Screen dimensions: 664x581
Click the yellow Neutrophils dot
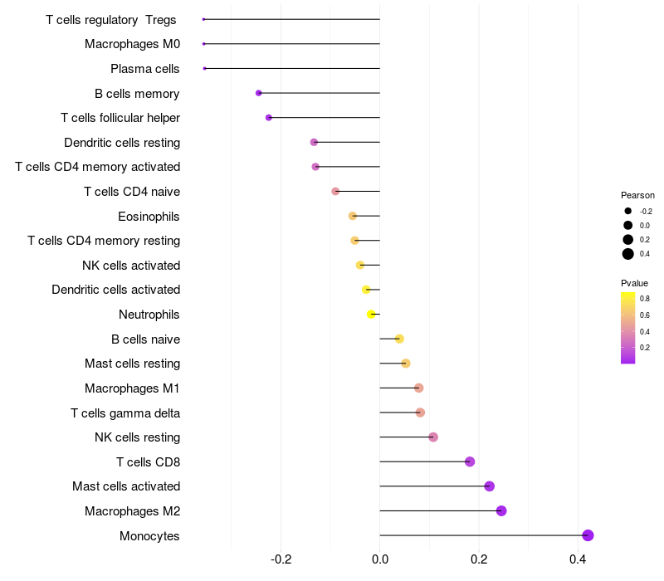tap(371, 315)
